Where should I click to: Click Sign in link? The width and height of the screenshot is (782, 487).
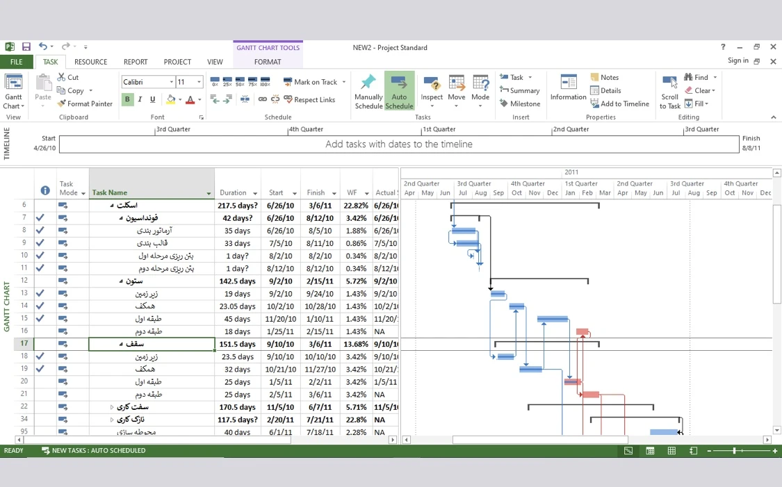pyautogui.click(x=738, y=60)
